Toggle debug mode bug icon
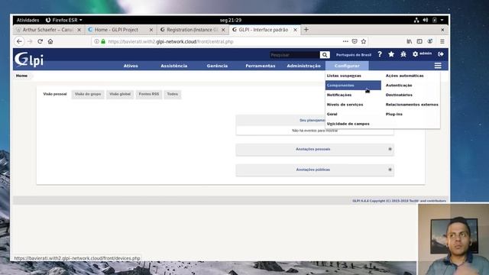The width and height of the screenshot is (489, 275). click(403, 54)
